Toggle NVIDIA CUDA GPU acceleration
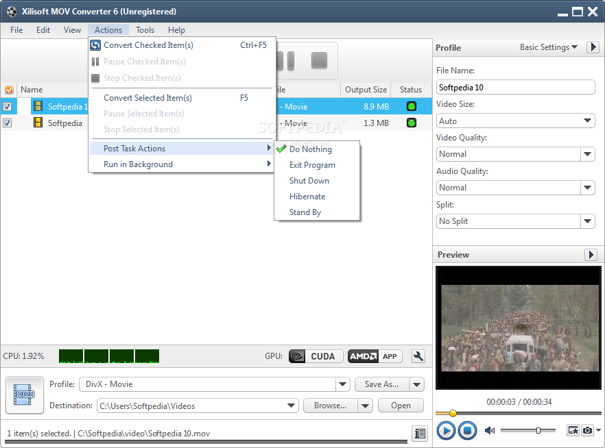Screen dimensions: 605x448 (x=316, y=356)
